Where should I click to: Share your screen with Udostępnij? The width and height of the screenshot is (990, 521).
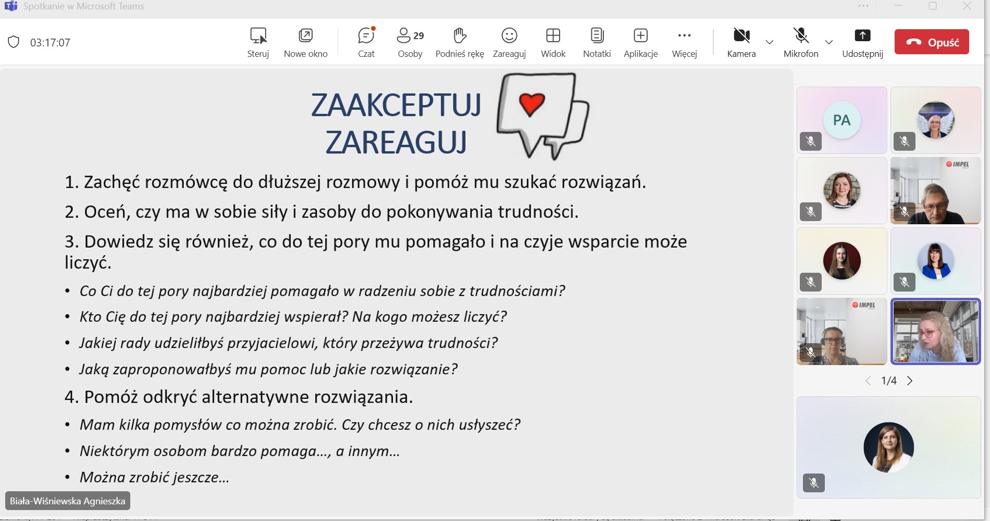point(862,42)
